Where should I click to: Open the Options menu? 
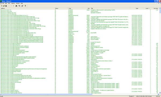pyautogui.click(x=13, y=3)
